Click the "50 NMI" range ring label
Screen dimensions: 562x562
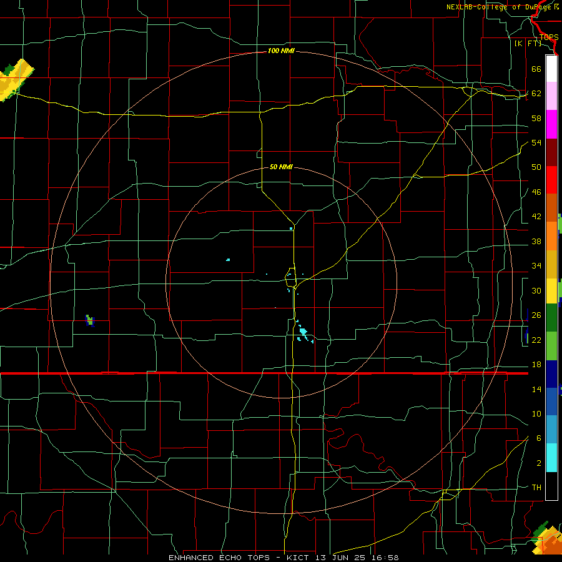(x=281, y=167)
